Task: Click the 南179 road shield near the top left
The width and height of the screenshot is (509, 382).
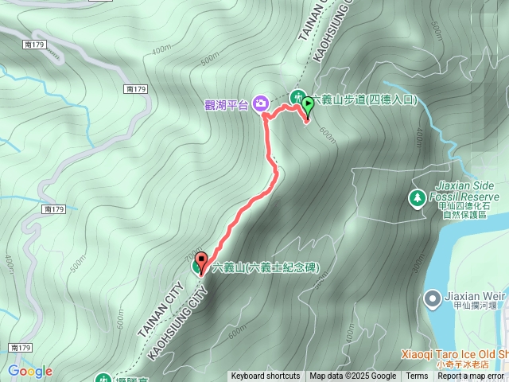Action: (x=35, y=45)
